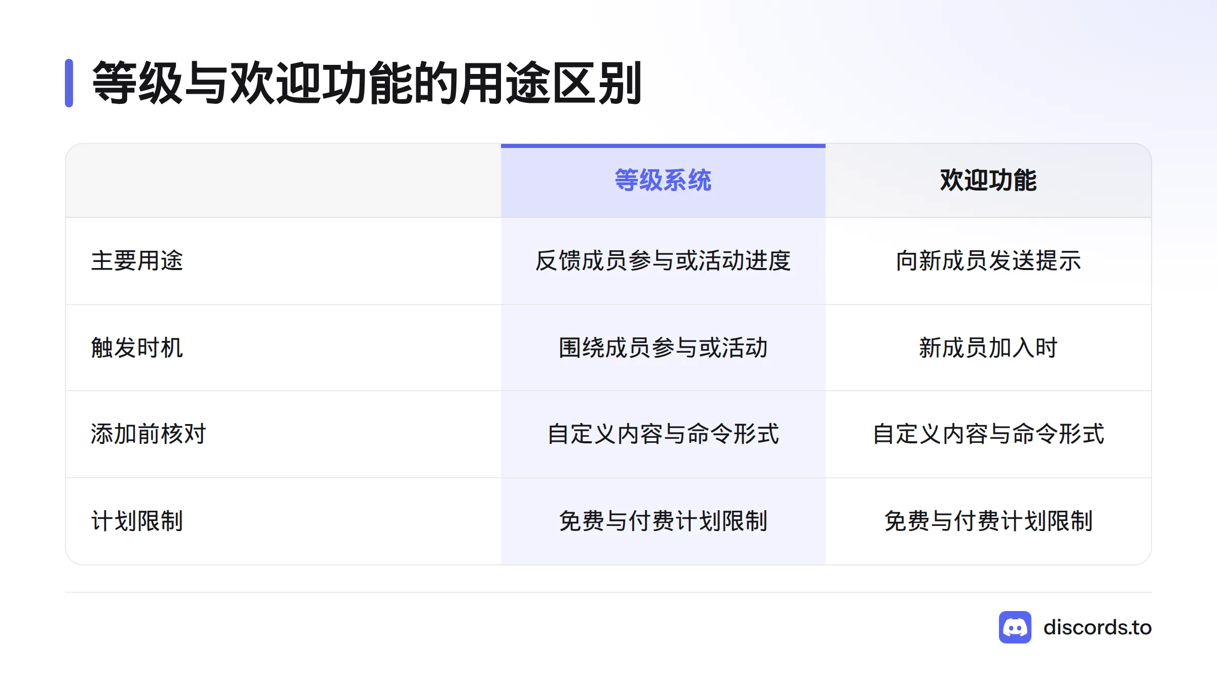Image resolution: width=1217 pixels, height=684 pixels.
Task: Click 自定义内容与命令形式 in 等级系统 column
Action: (x=663, y=434)
